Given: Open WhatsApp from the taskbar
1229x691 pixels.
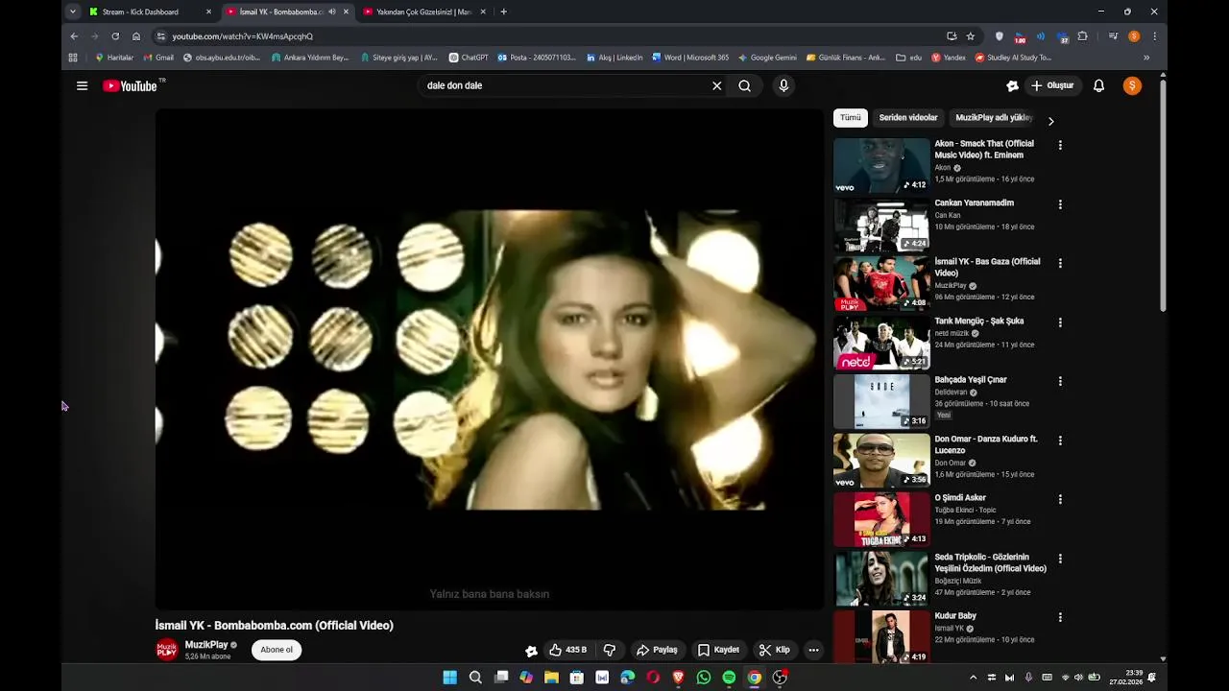Looking at the screenshot, I should [x=704, y=678].
